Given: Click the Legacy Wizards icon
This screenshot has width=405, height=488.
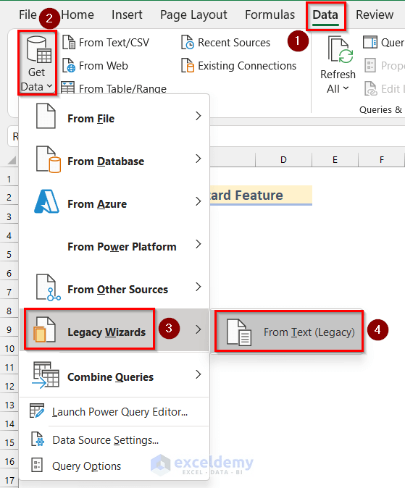Looking at the screenshot, I should click(x=44, y=329).
